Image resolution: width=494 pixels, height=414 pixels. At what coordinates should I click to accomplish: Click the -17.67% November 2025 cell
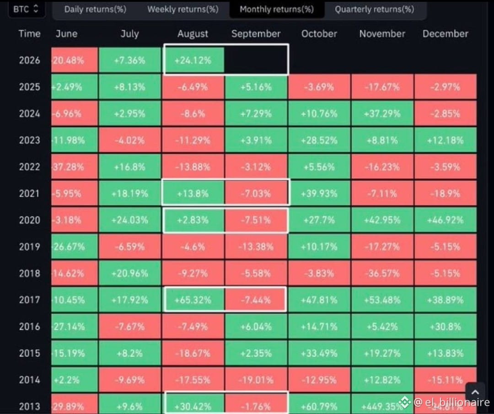tap(382, 87)
